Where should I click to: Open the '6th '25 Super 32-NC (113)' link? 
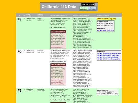pos(106,30)
